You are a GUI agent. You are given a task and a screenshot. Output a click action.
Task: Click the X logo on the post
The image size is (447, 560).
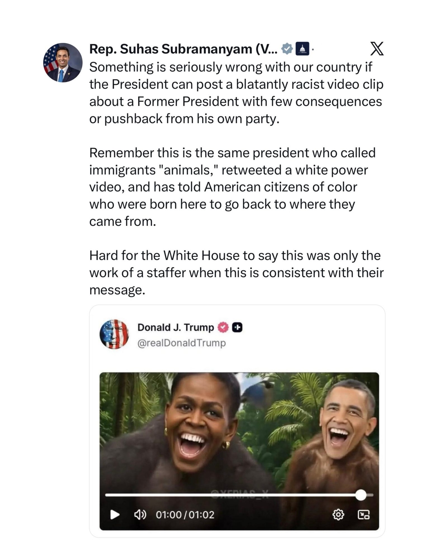point(377,49)
